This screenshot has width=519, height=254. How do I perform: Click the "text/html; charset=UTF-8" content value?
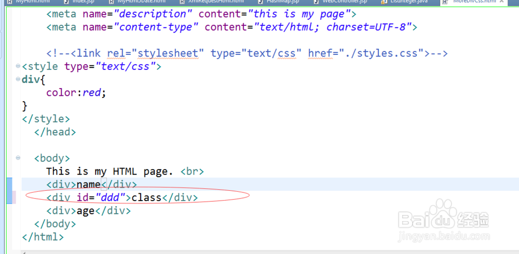(332, 27)
